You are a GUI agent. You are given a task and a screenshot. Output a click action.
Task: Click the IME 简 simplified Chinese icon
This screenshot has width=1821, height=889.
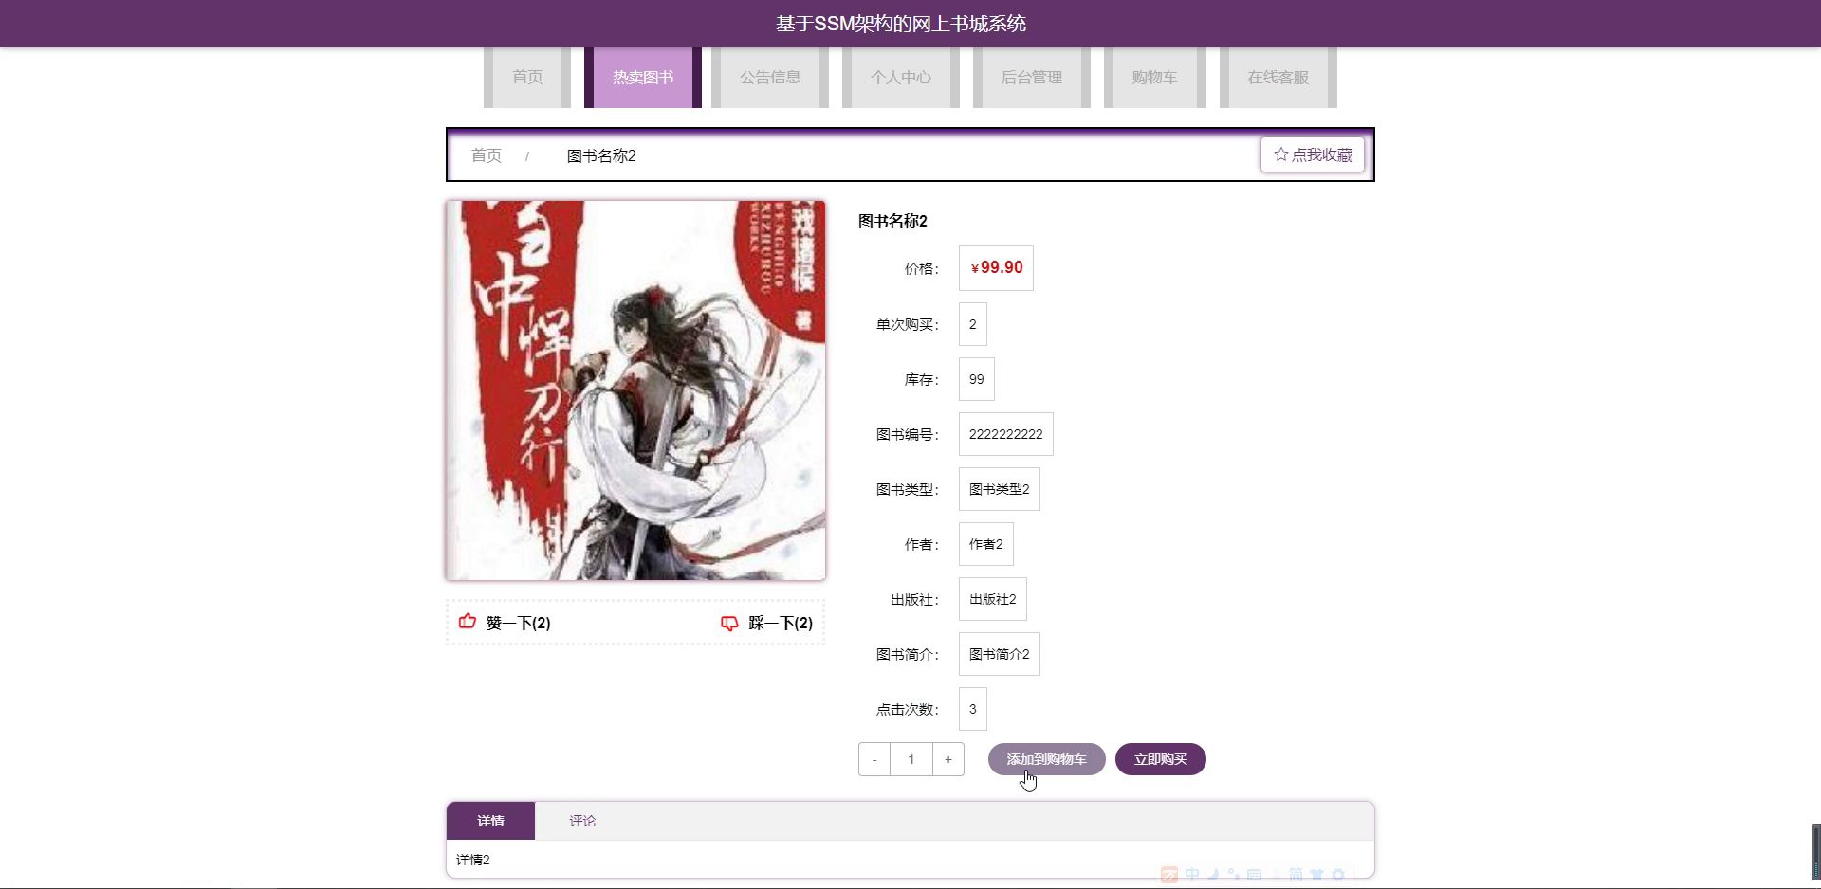tap(1296, 874)
